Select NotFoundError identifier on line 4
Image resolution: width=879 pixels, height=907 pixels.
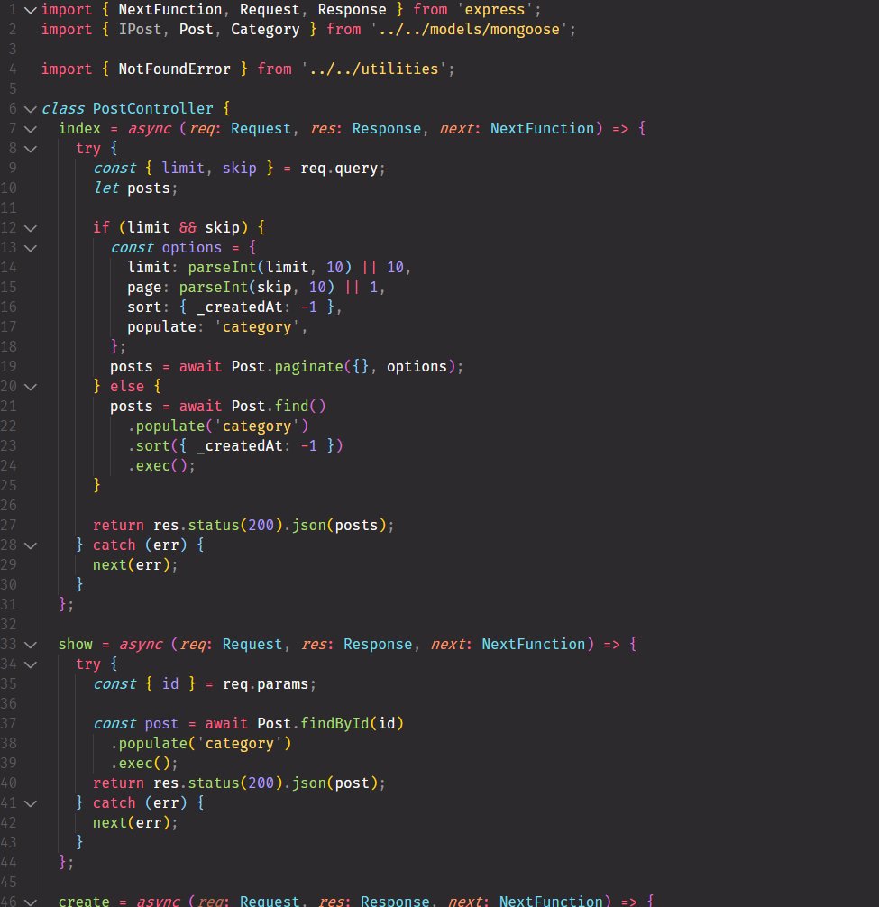click(x=174, y=69)
